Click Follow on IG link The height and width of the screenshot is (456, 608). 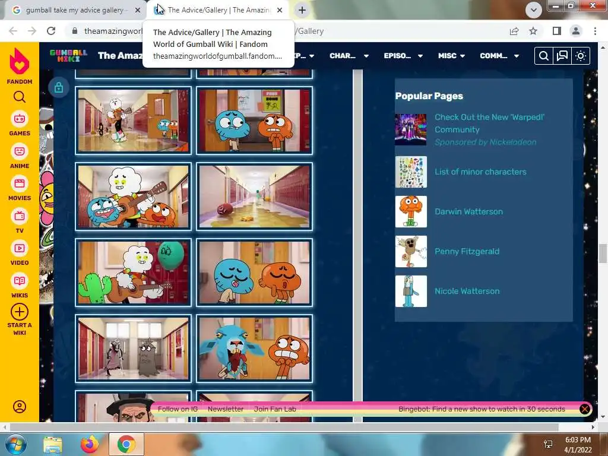pyautogui.click(x=178, y=408)
